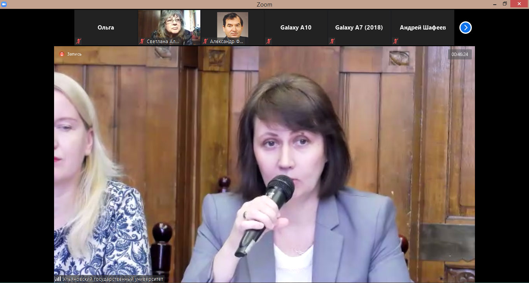Image resolution: width=529 pixels, height=283 pixels.
Task: Click the signal strength bars icon
Action: point(58,279)
